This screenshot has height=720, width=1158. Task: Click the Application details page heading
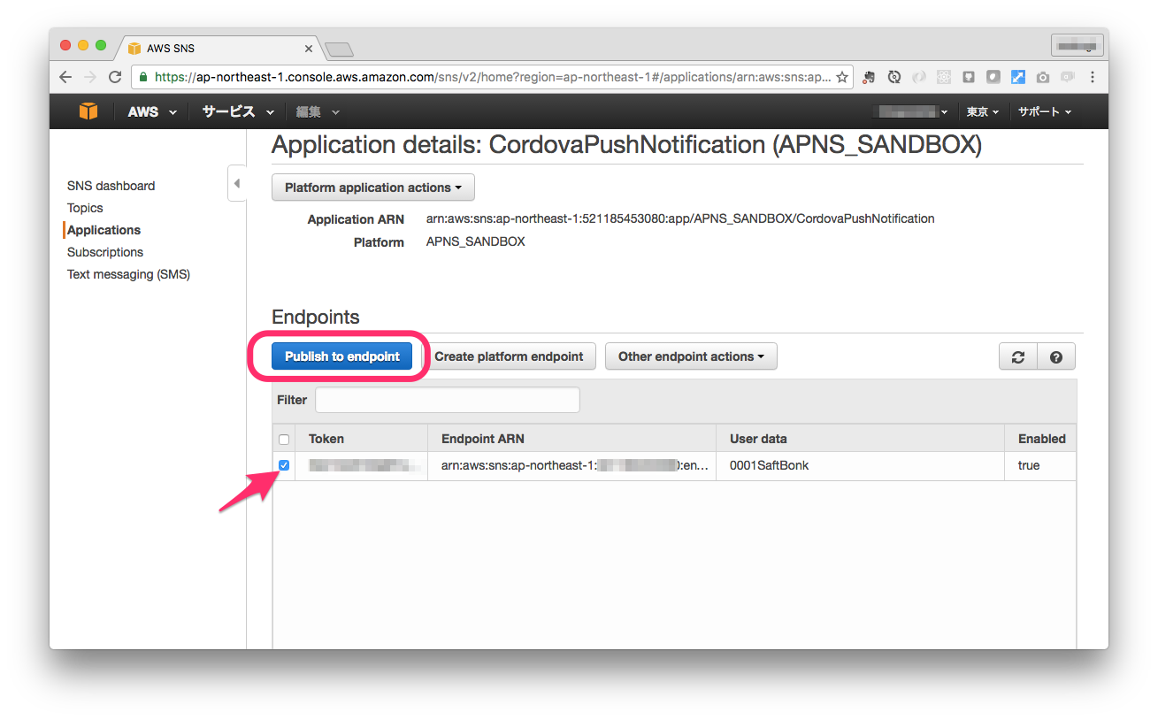click(626, 145)
